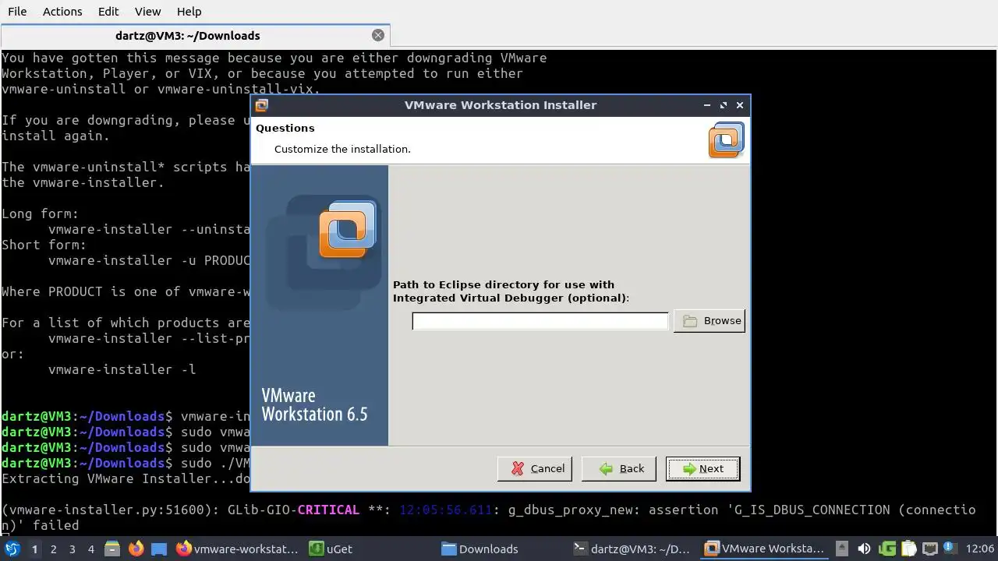
Task: Switch to workspace 4
Action: (x=90, y=549)
